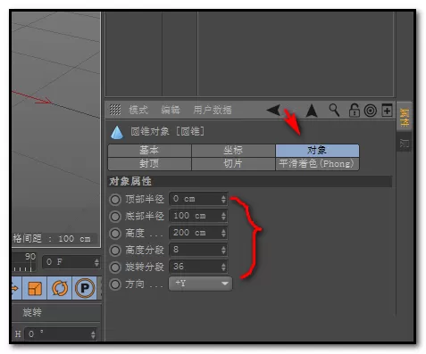Toggle the orange scale keyframe icon

pyautogui.click(x=35, y=288)
